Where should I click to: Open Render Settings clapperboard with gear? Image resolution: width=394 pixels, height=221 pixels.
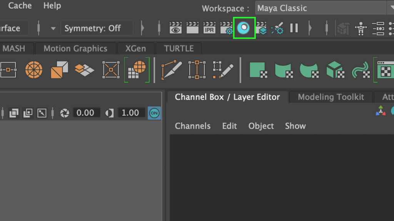[226, 28]
